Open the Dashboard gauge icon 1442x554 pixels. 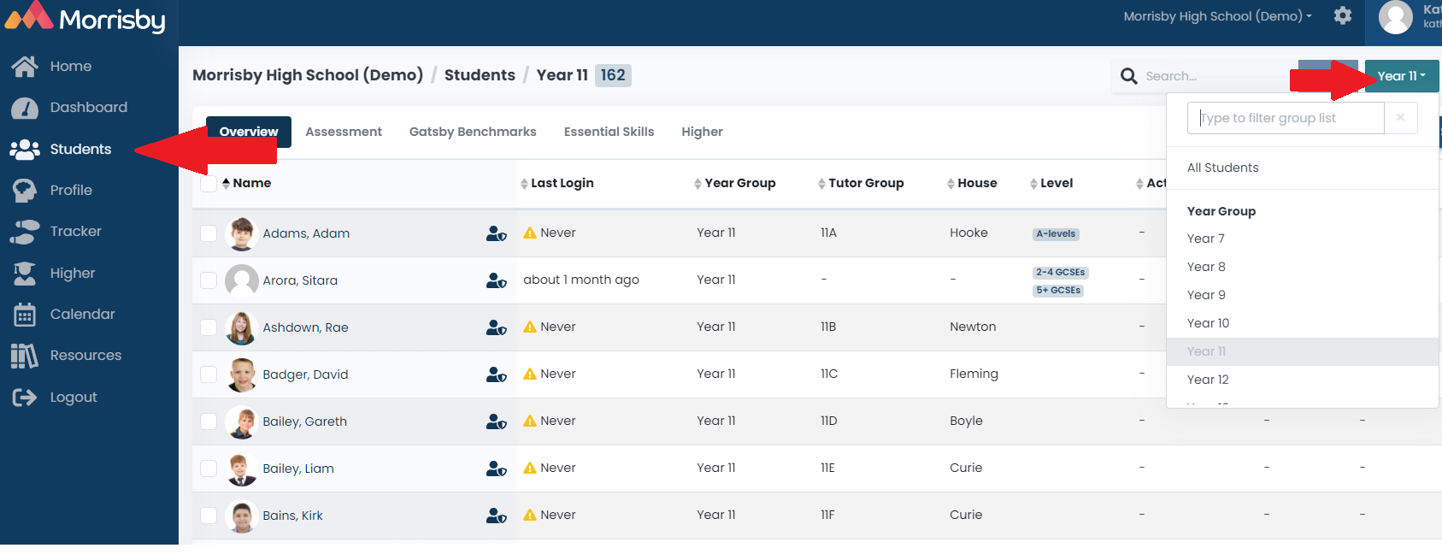[x=25, y=108]
